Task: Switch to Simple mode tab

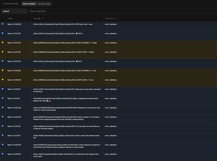Action: tap(44, 4)
